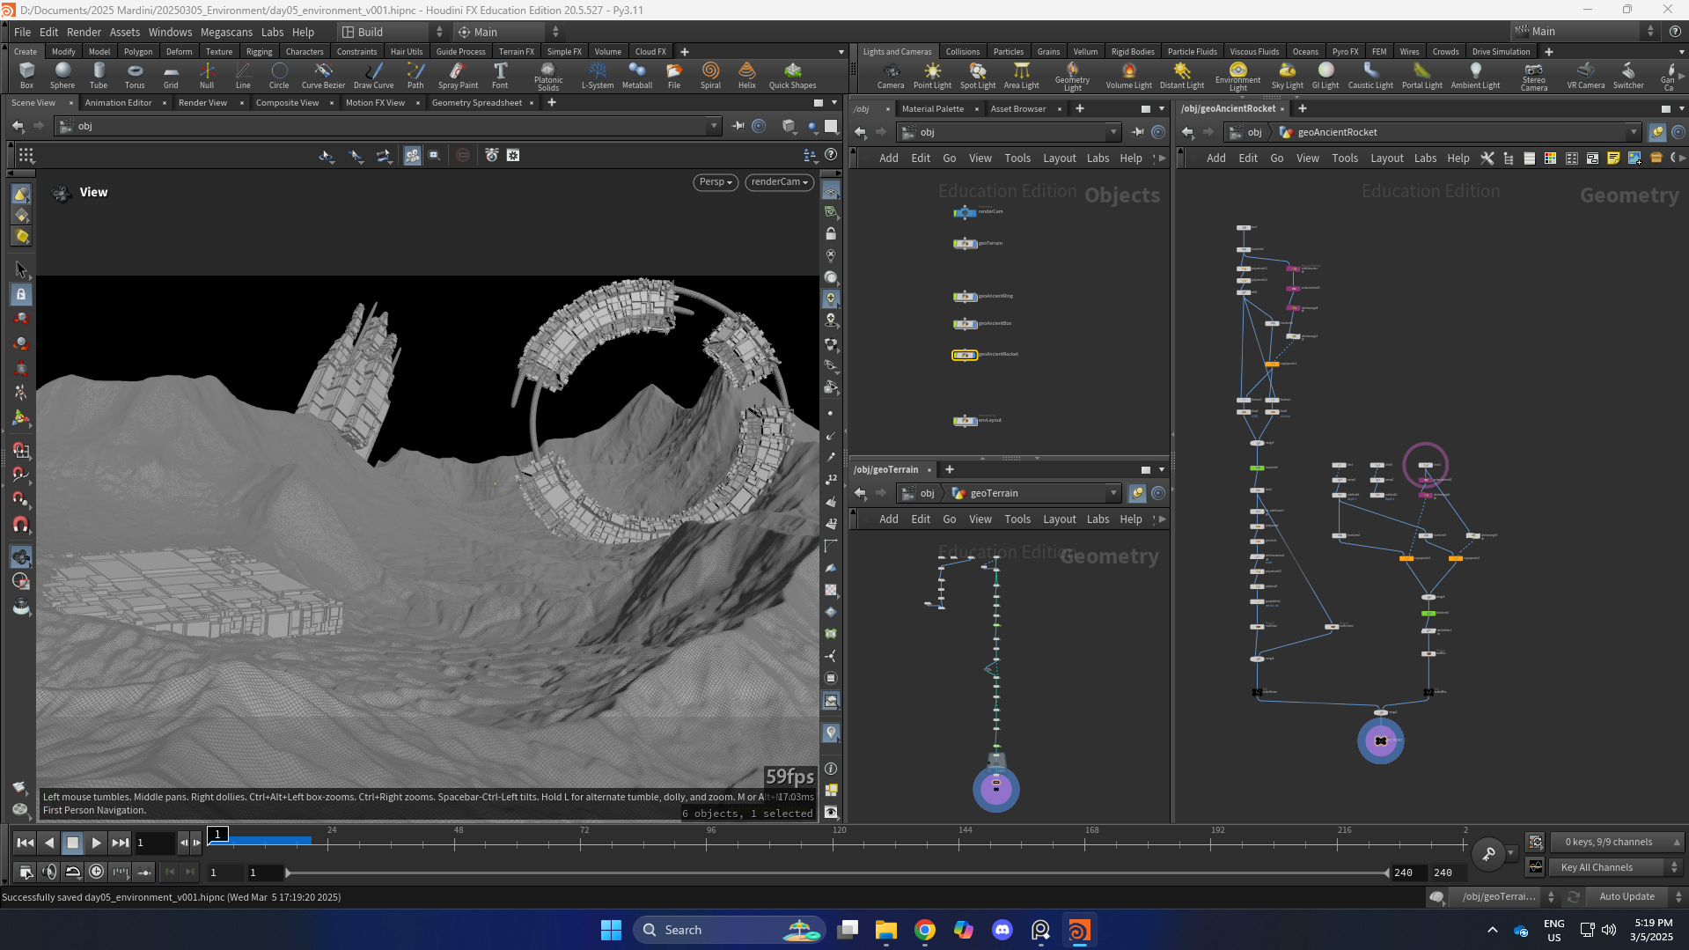Viewport: 1689px width, 950px height.
Task: Open the Windows menu
Action: (170, 32)
